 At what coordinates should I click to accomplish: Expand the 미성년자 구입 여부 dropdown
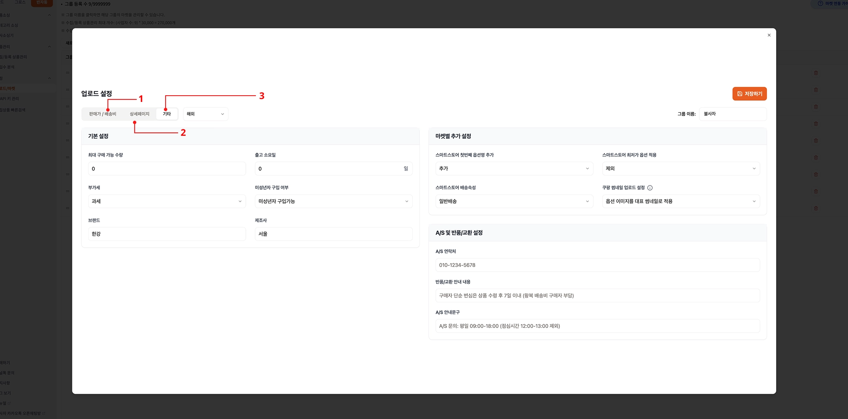coord(334,201)
